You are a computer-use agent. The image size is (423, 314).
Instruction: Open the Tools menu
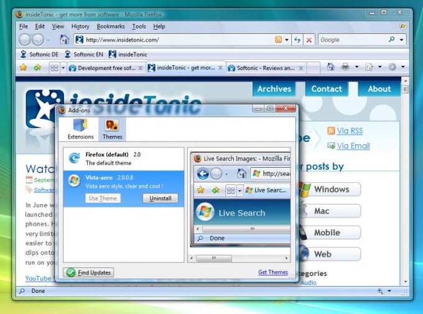[139, 27]
